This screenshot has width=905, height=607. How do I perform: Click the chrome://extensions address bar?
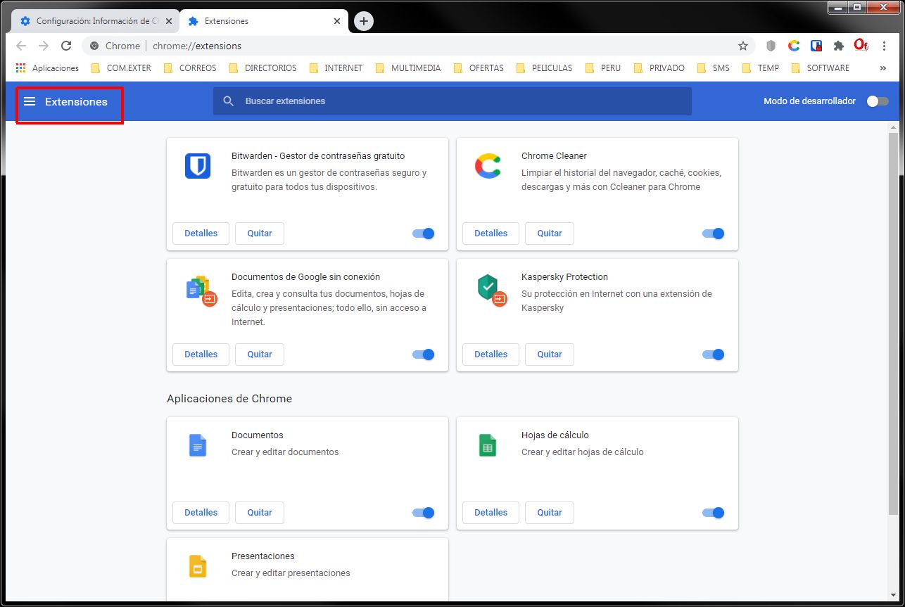pyautogui.click(x=419, y=46)
